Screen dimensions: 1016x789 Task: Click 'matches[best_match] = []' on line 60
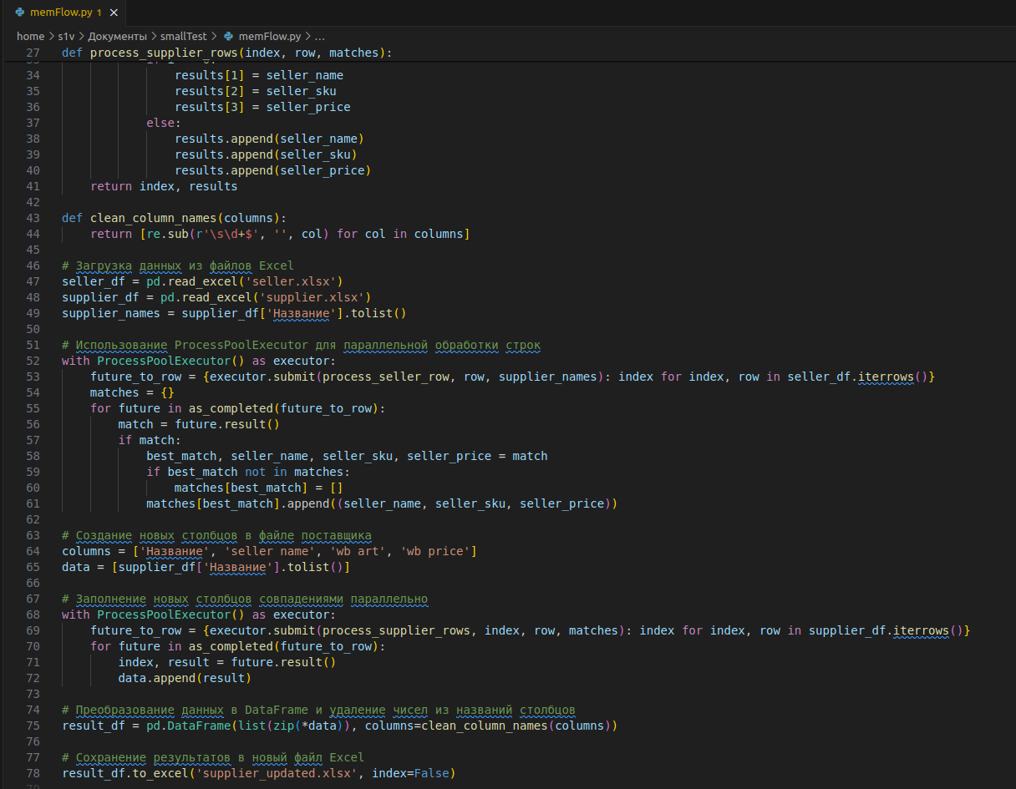tap(259, 488)
